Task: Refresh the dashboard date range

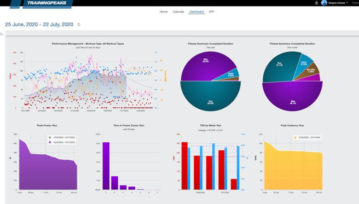Action: [x=79, y=24]
